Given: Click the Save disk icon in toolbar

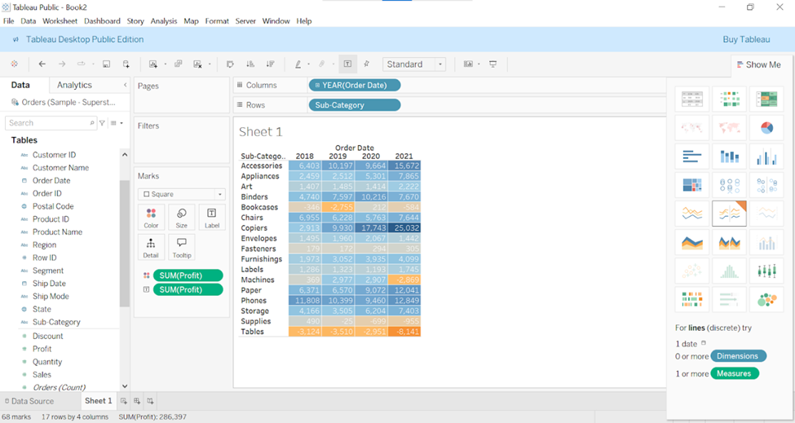Looking at the screenshot, I should (107, 64).
